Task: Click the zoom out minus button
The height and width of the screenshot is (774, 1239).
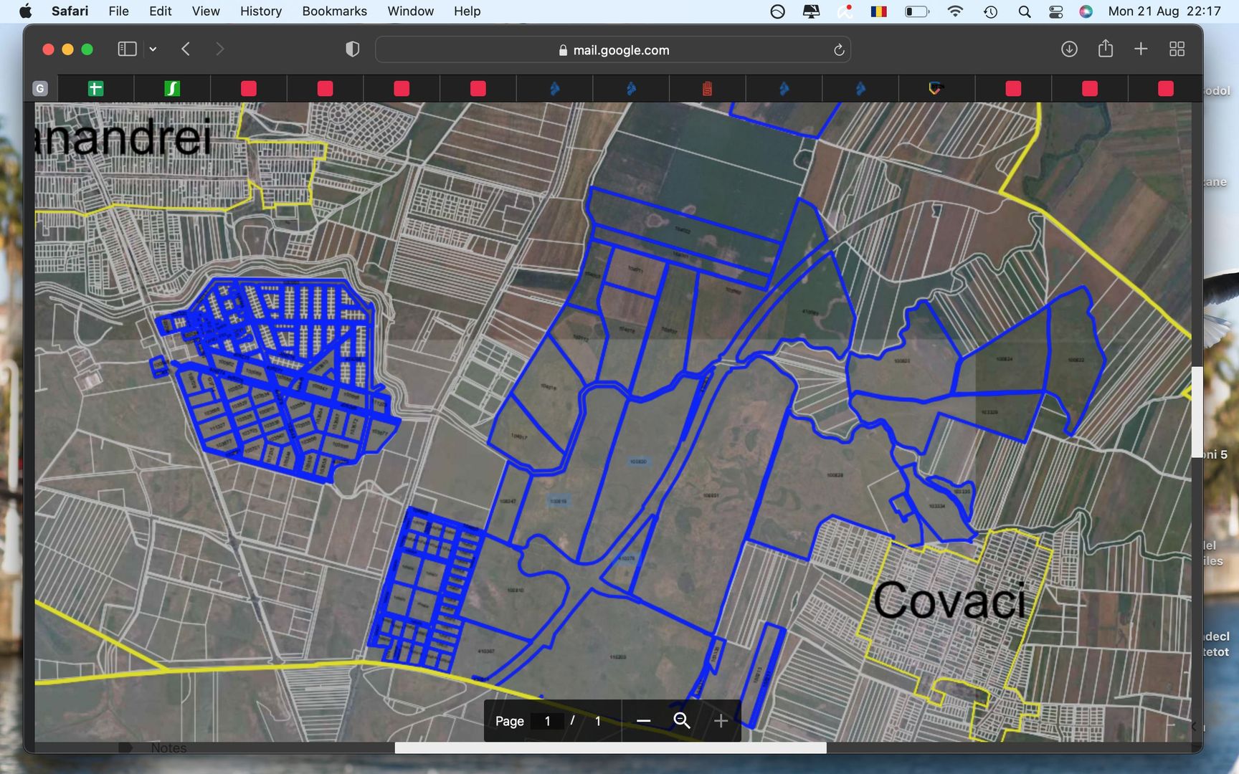Action: click(643, 721)
